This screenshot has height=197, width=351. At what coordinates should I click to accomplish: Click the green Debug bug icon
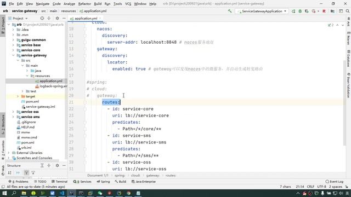tap(300, 11)
